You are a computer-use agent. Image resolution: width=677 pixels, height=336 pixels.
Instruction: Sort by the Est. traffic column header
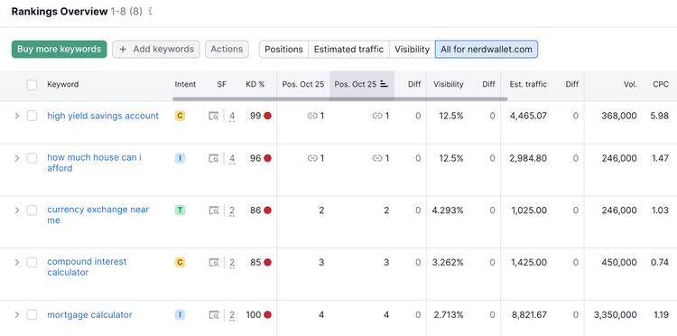pyautogui.click(x=528, y=85)
